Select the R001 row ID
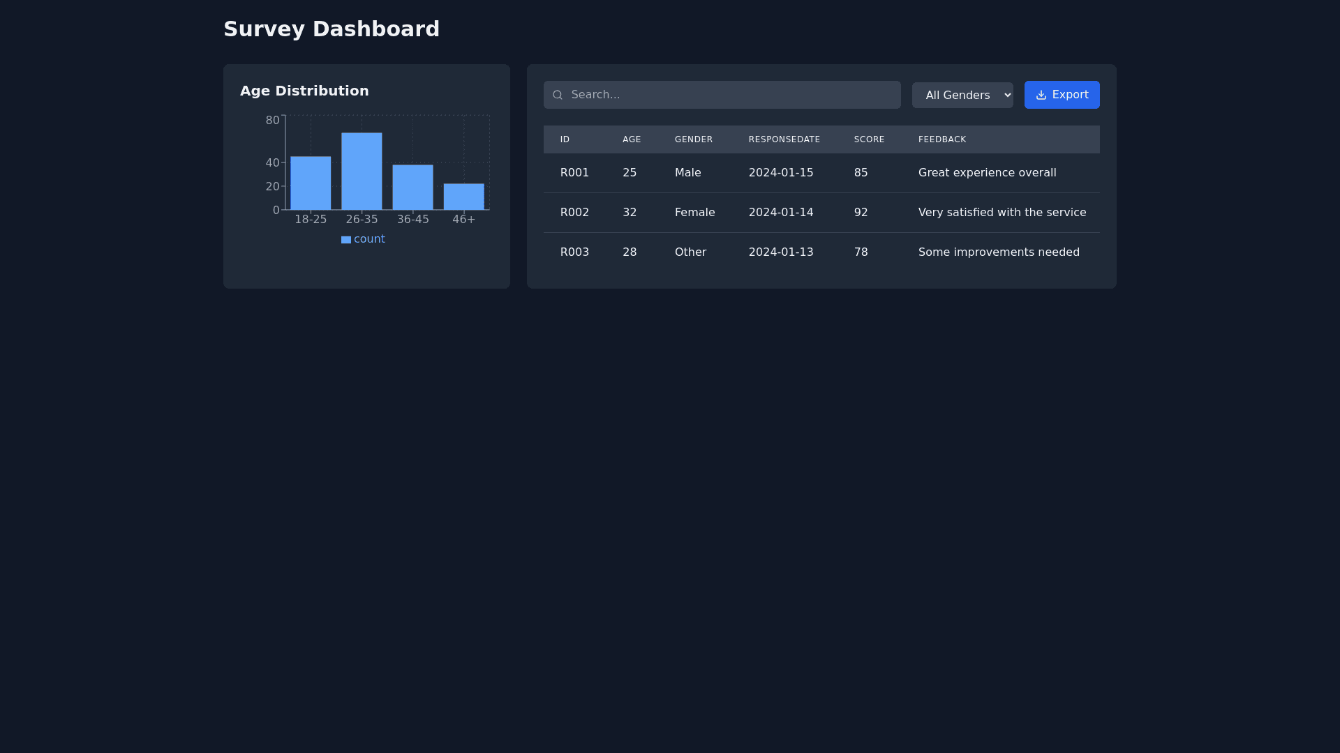The height and width of the screenshot is (753, 1340). [x=574, y=173]
